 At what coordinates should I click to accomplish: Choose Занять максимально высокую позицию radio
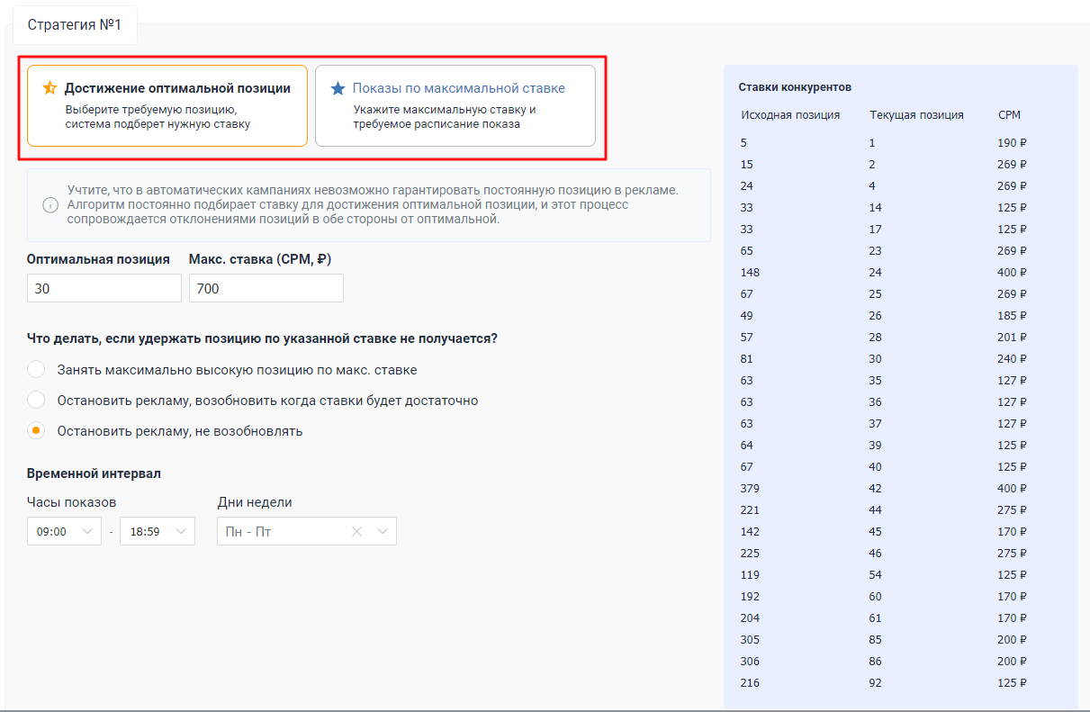click(x=36, y=370)
